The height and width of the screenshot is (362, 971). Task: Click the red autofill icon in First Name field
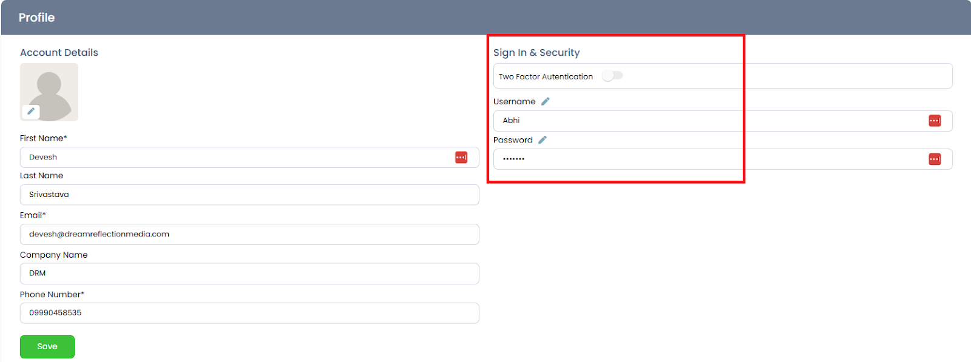[461, 158]
